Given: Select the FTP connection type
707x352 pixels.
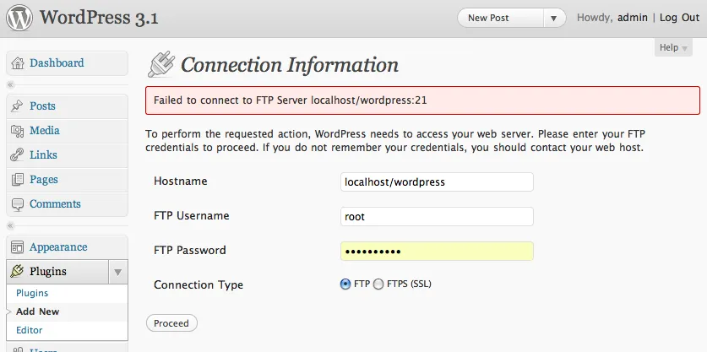Looking at the screenshot, I should click(x=345, y=284).
